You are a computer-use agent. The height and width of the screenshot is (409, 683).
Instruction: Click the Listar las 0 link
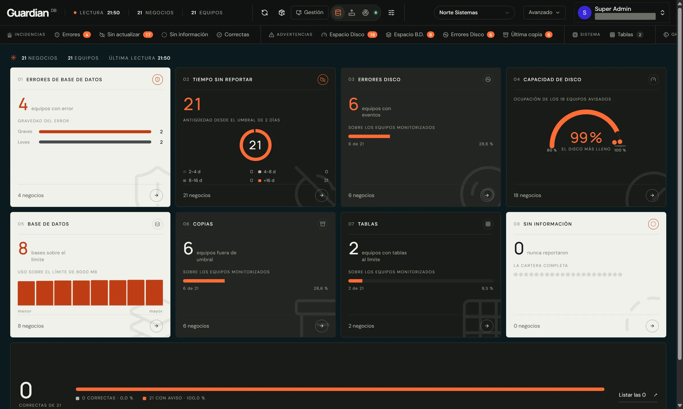point(638,395)
